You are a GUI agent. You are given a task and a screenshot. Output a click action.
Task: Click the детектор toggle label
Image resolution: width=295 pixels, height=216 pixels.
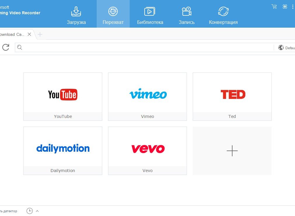(9, 211)
